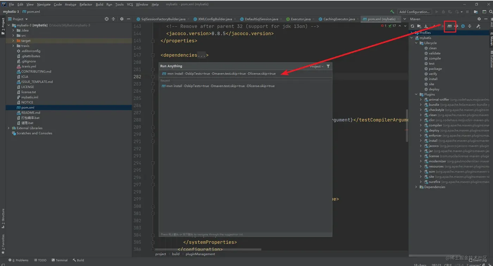Image resolution: width=493 pixels, height=266 pixels.
Task: Collapse the Plugins node in Maven tree
Action: coord(417,95)
